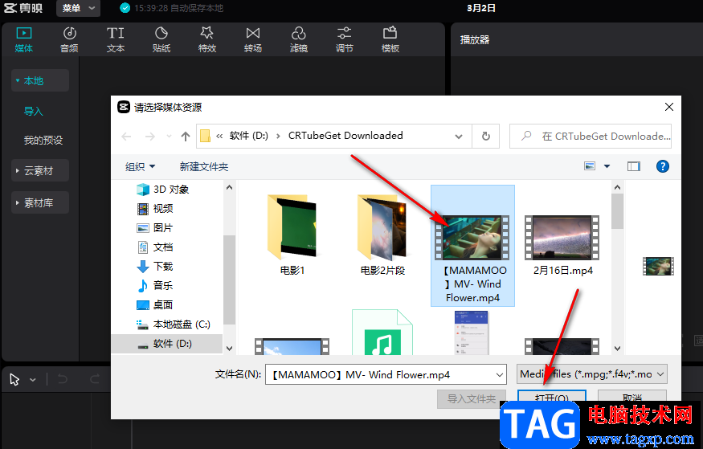Click the file list vertical scrollbar
This screenshot has height=449, width=703.
click(617, 210)
